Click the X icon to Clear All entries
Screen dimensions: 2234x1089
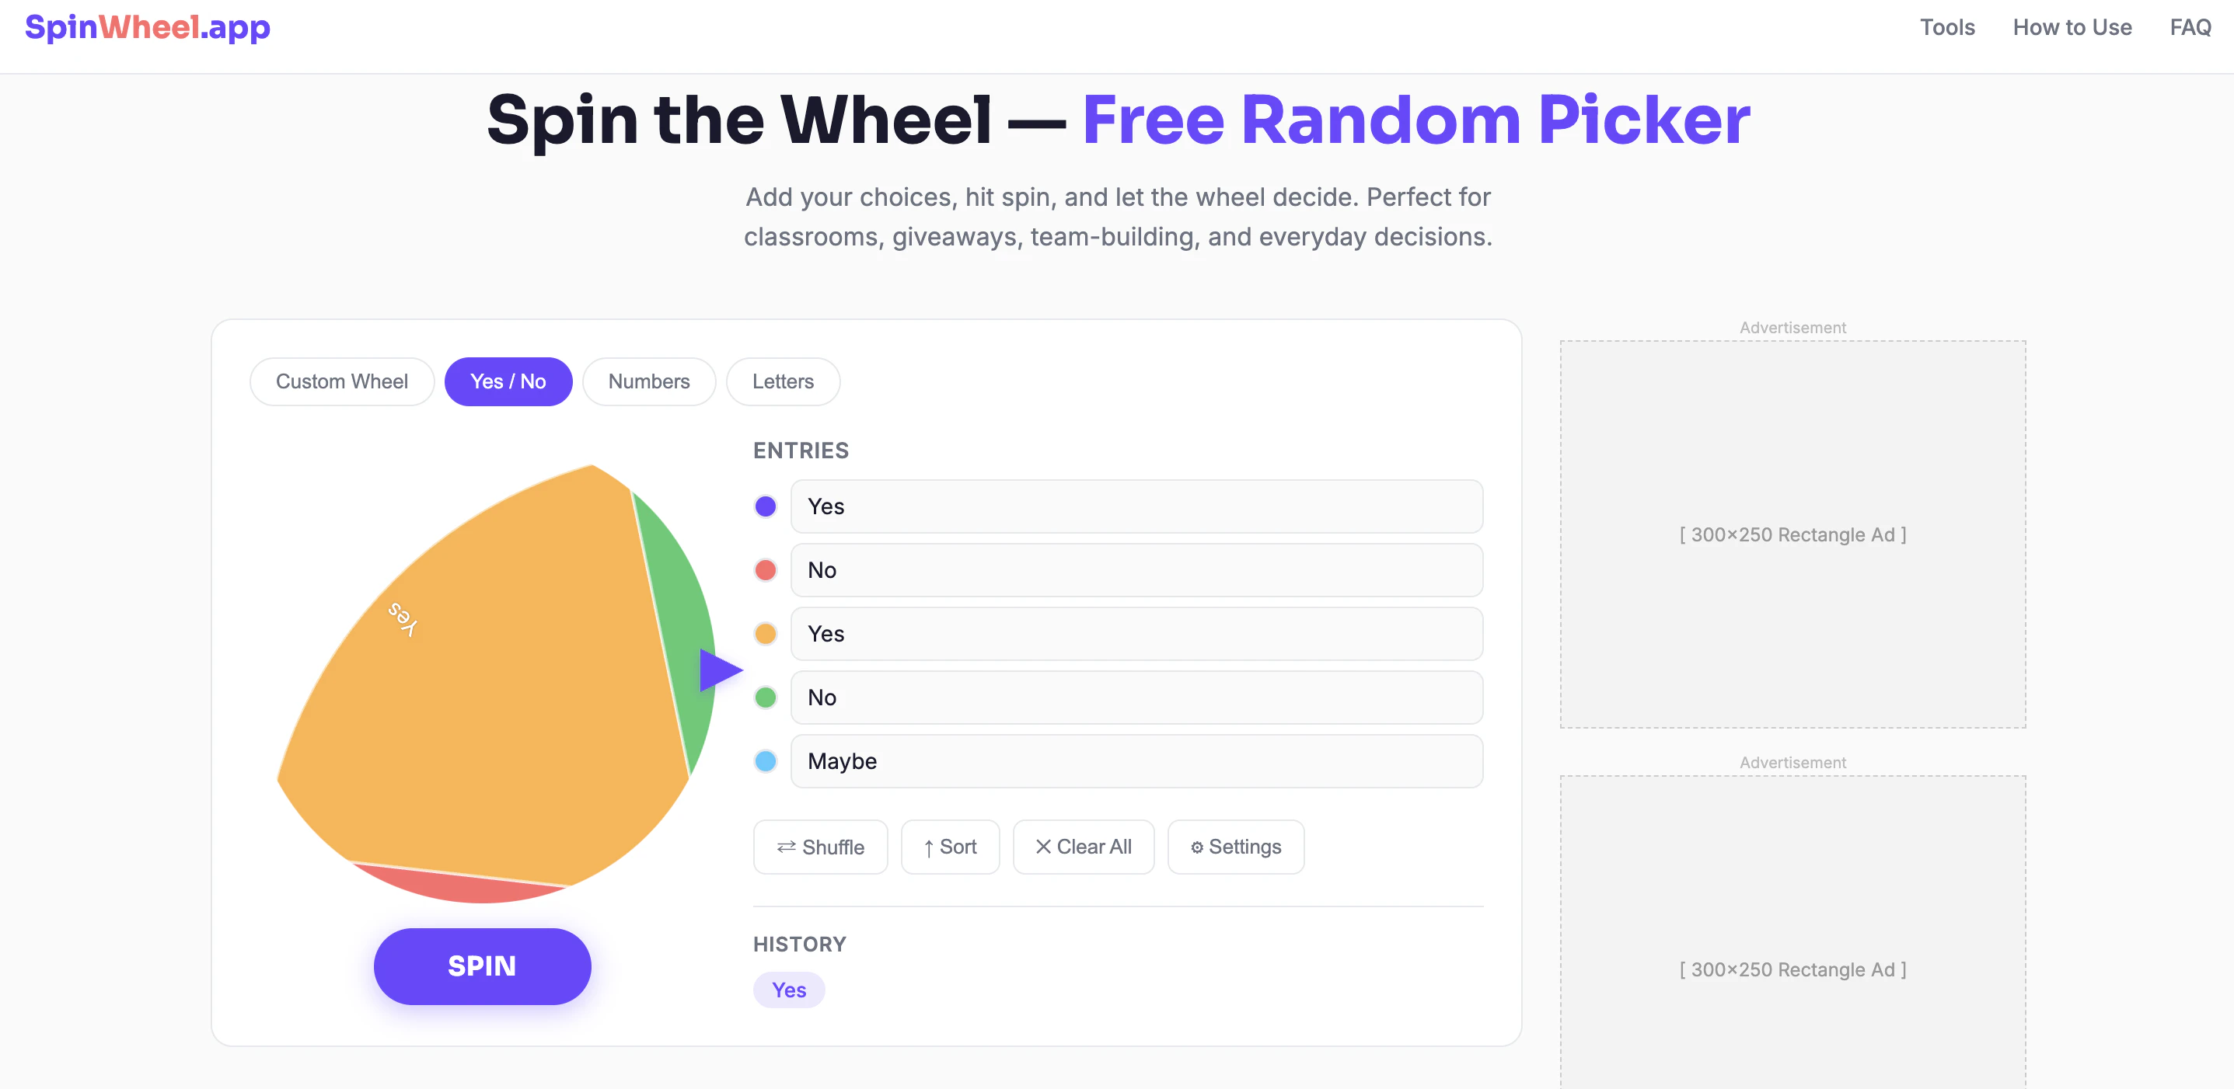click(x=1044, y=847)
